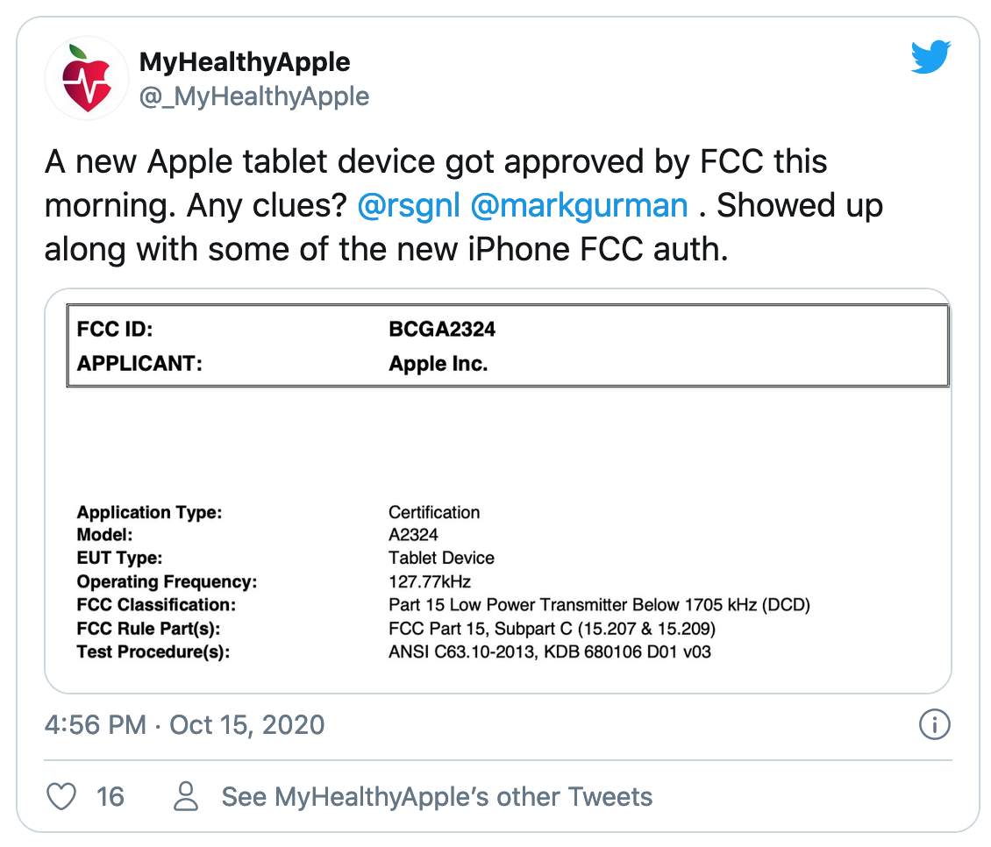The image size is (991, 847).
Task: Open See MyHealthyApple's other Tweets
Action: [437, 797]
